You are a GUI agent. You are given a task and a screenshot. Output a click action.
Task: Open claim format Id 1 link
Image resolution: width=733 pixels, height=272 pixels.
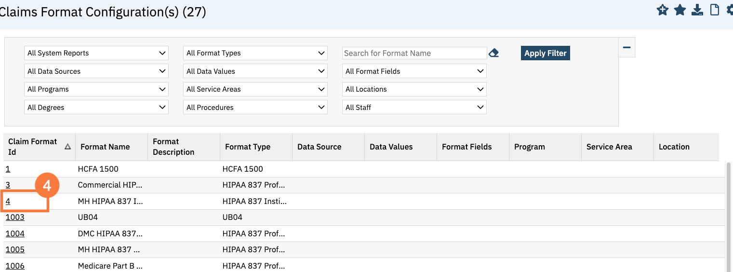[8, 169]
